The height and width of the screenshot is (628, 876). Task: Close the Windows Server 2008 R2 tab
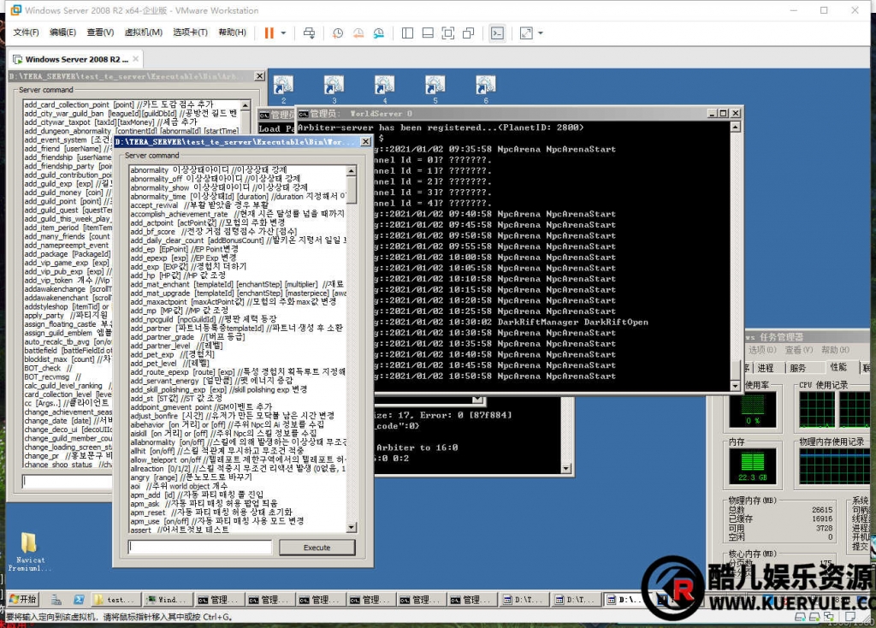click(136, 59)
